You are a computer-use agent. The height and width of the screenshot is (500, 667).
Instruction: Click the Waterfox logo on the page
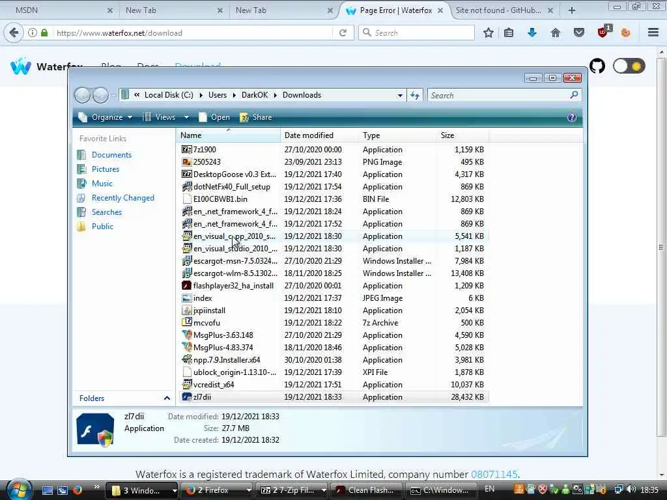(x=21, y=66)
